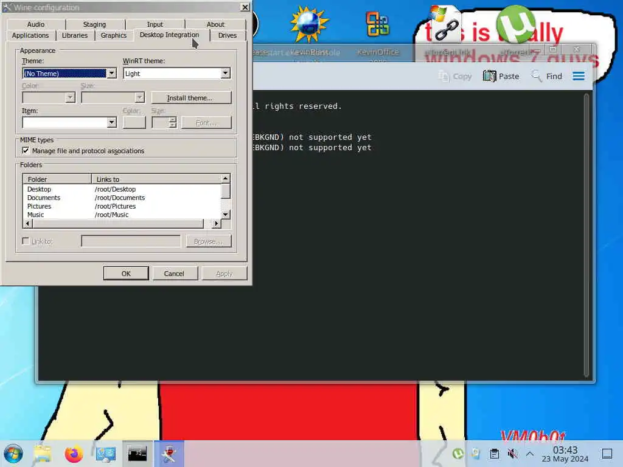Select the Desktop folder row
The image size is (623, 467).
(122, 190)
